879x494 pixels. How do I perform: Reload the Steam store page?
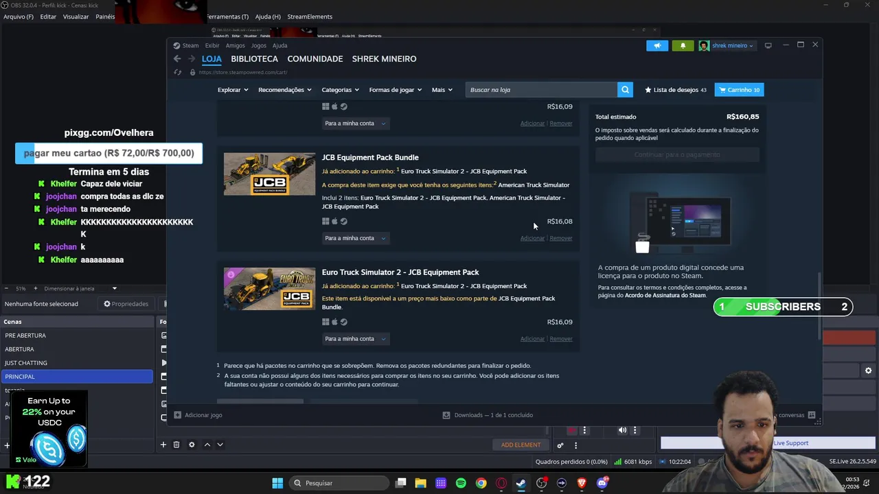(177, 72)
